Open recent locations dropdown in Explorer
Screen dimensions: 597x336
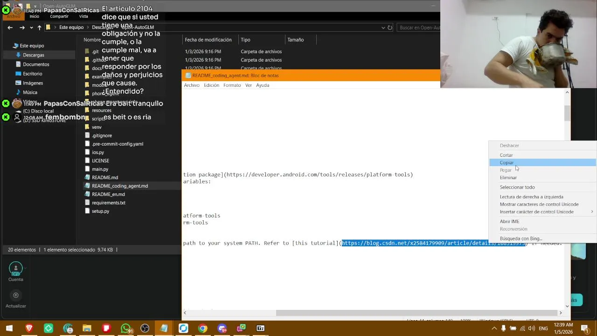pos(31,28)
